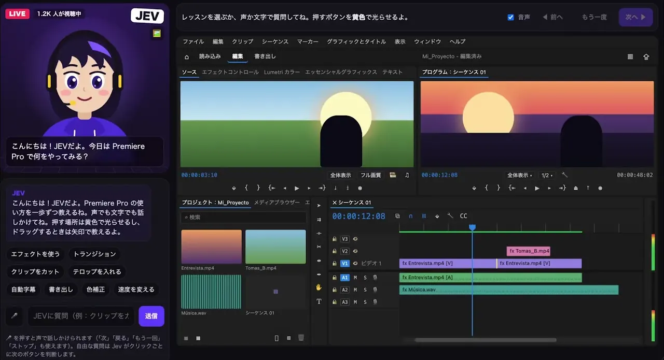This screenshot has height=360, width=664.
Task: Hide track V2 using its eye icon
Action: pyautogui.click(x=355, y=251)
